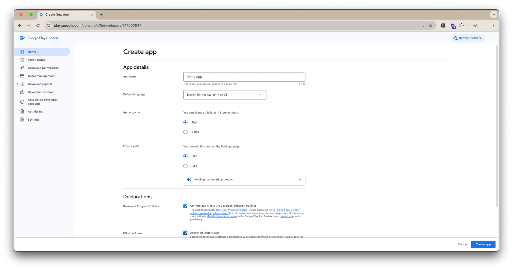The width and height of the screenshot is (513, 270).
Task: Open Chrome's three-dot menu
Action: click(x=493, y=26)
